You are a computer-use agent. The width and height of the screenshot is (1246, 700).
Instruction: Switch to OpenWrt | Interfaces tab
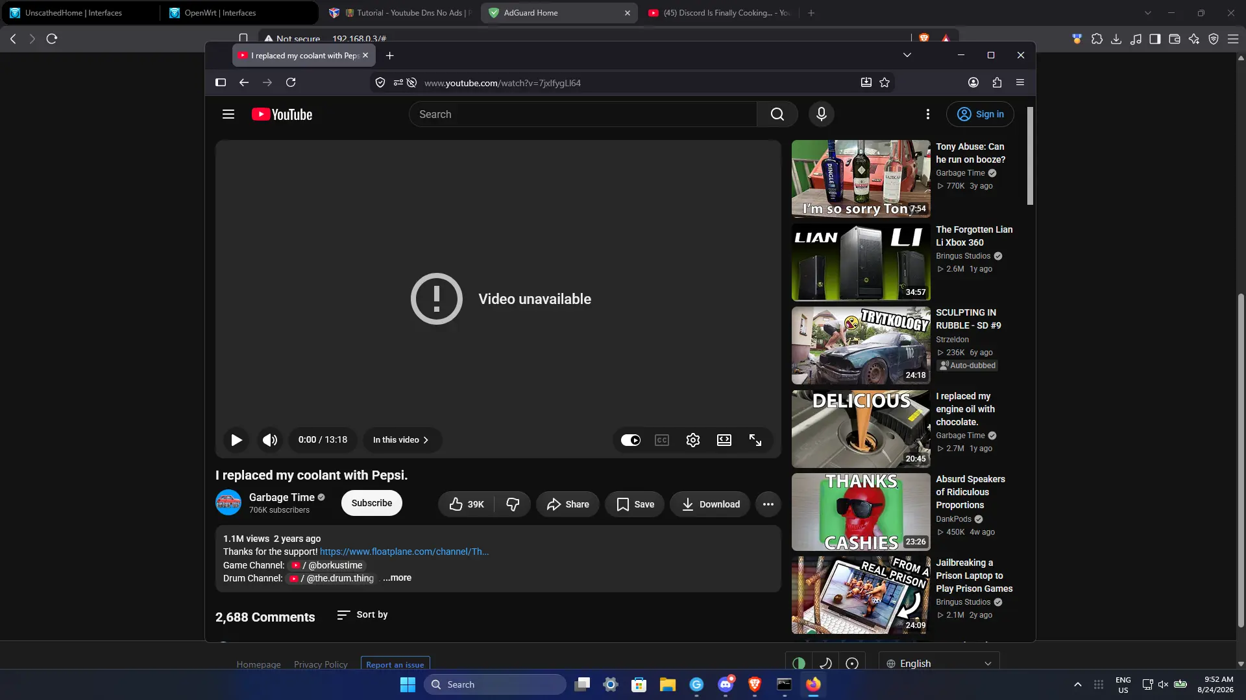tap(239, 13)
